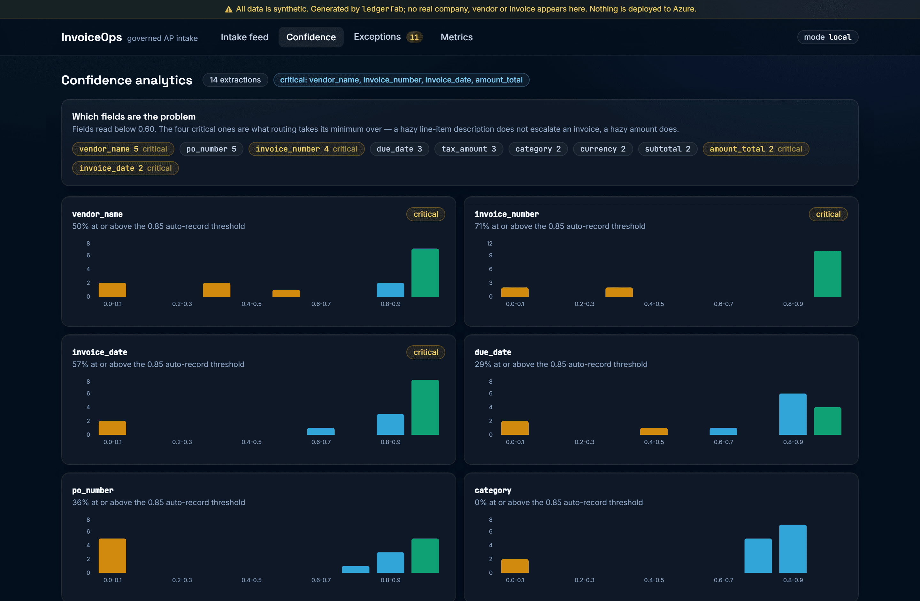
Task: Click '71% at or above' threshold text
Action: point(560,226)
